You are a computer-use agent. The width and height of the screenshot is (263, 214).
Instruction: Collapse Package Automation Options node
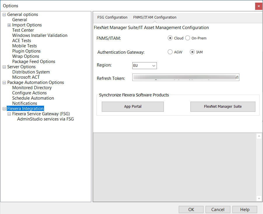tap(4, 83)
